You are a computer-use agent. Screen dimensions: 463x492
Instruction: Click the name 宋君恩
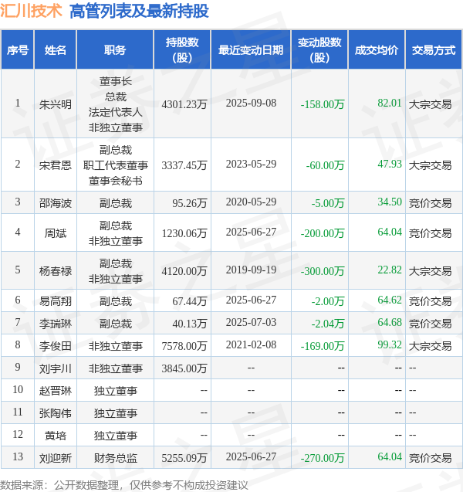click(55, 165)
